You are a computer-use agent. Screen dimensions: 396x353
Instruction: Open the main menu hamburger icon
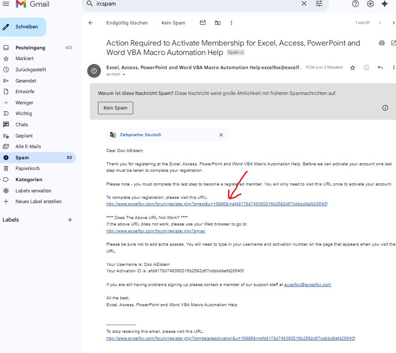(6, 4)
